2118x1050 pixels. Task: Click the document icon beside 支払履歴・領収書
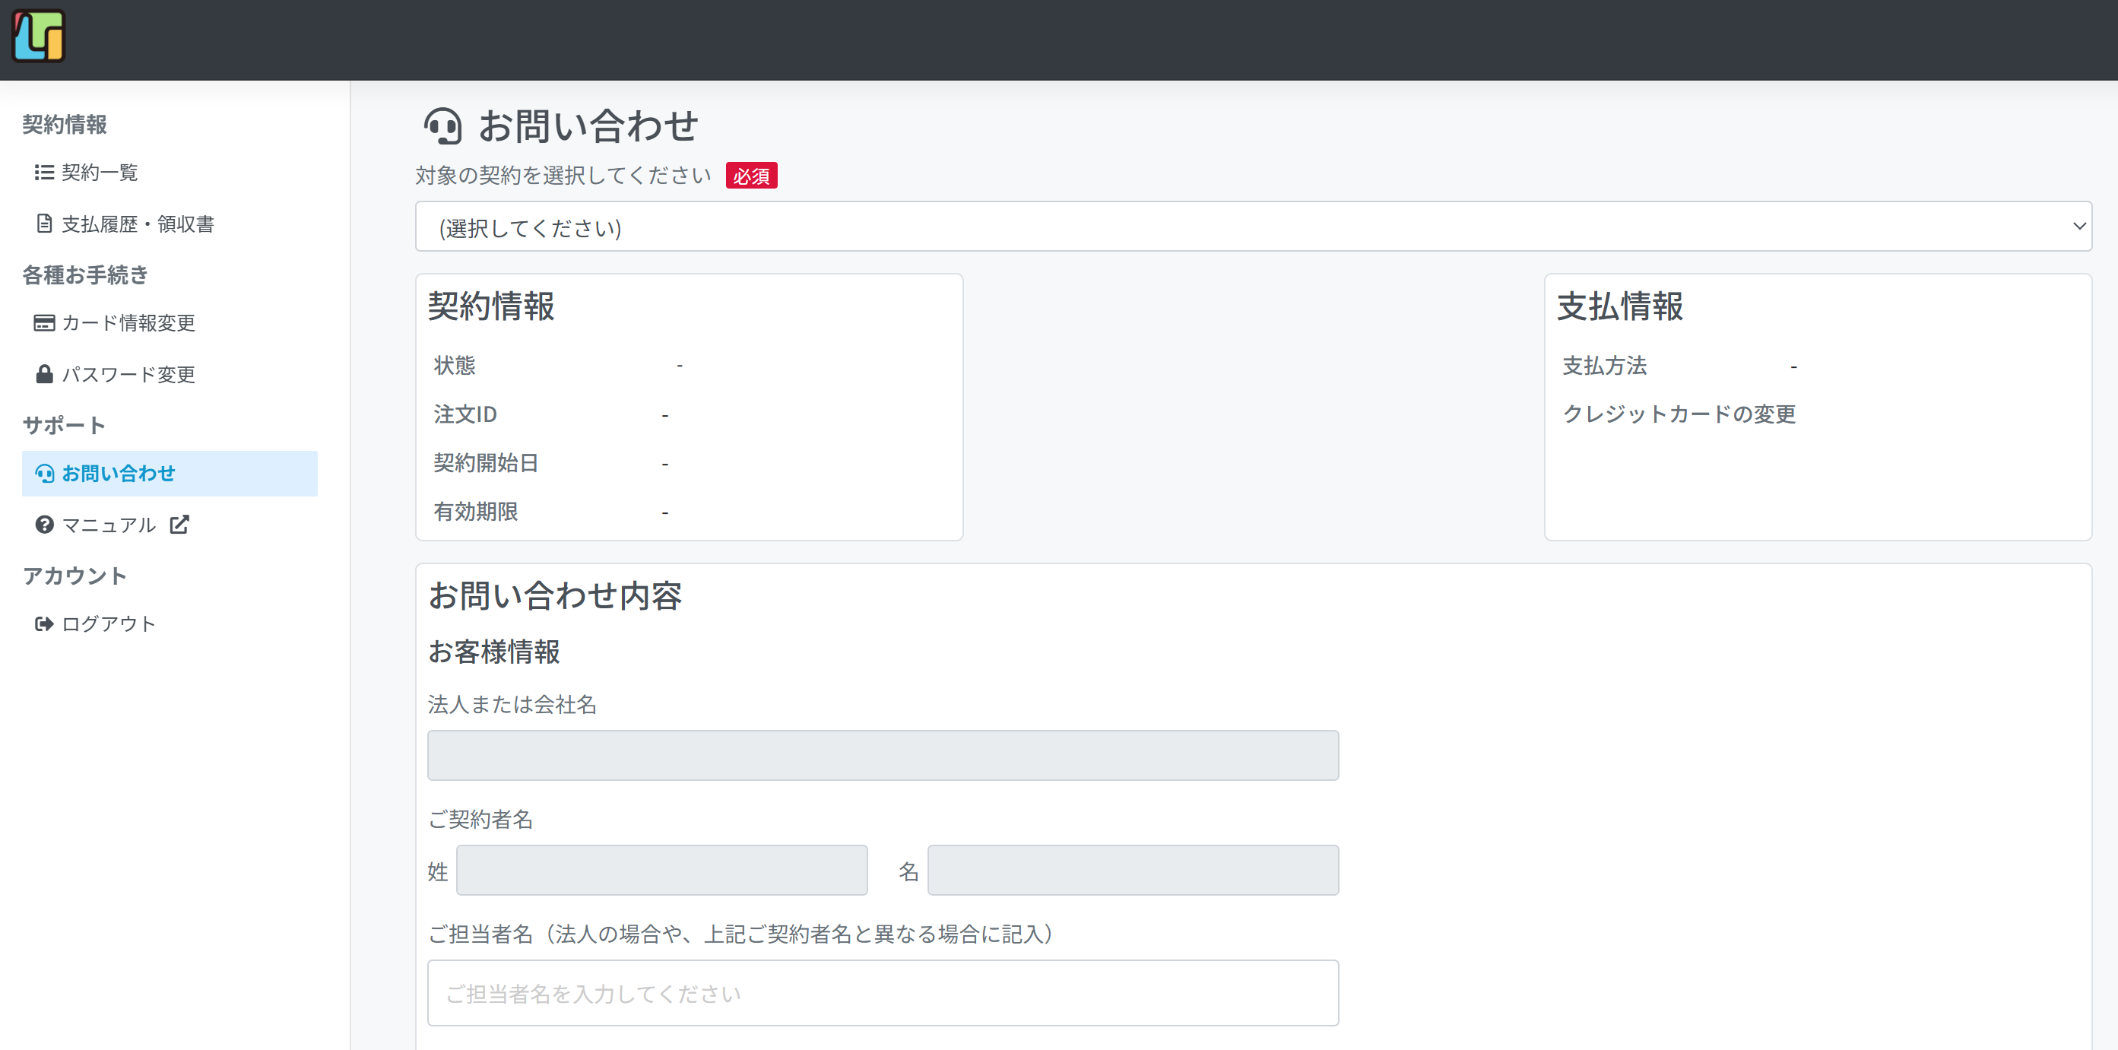44,224
